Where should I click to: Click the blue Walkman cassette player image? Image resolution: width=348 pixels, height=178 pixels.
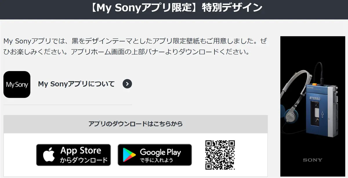(321, 109)
